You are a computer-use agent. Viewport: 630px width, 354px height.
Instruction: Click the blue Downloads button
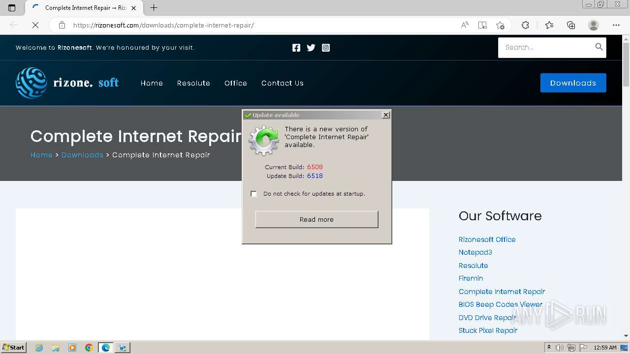[573, 83]
